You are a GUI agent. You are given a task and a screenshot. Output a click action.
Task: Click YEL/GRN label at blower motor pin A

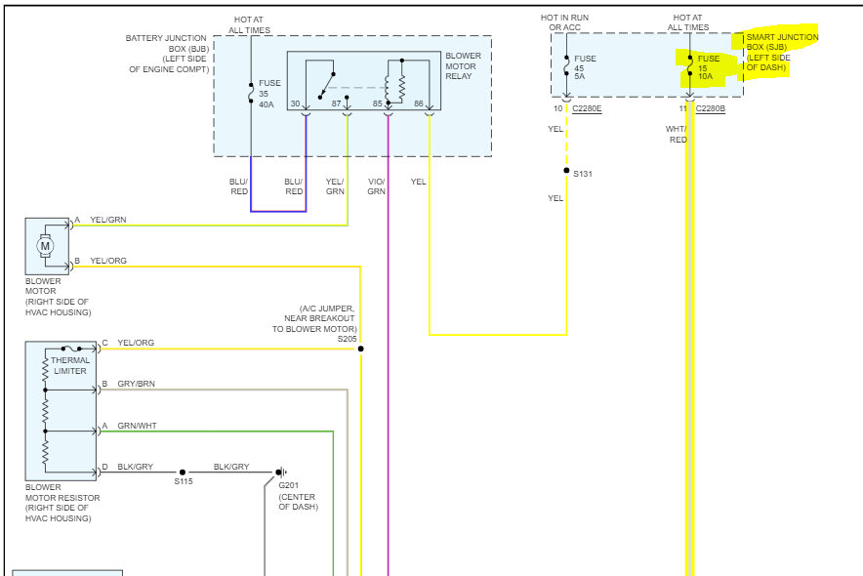tap(107, 220)
